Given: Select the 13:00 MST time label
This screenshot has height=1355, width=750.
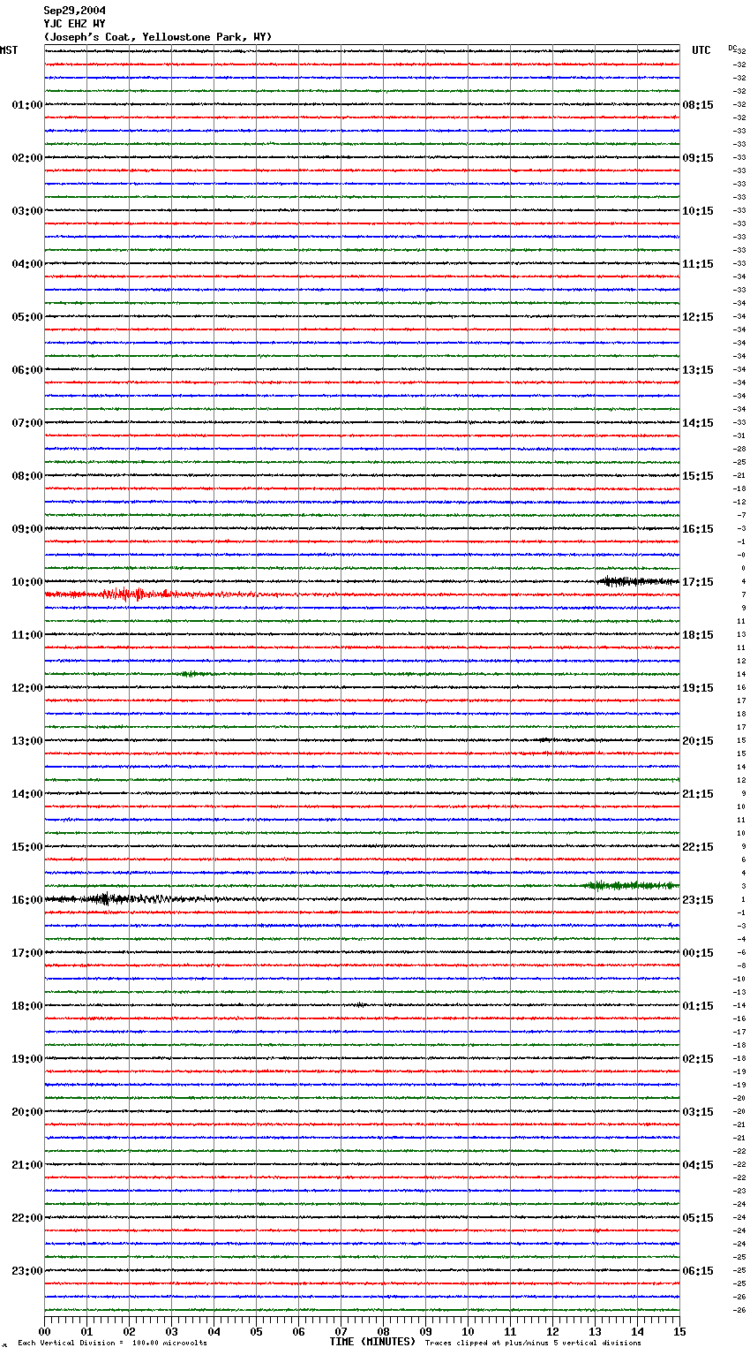Looking at the screenshot, I should (x=27, y=741).
